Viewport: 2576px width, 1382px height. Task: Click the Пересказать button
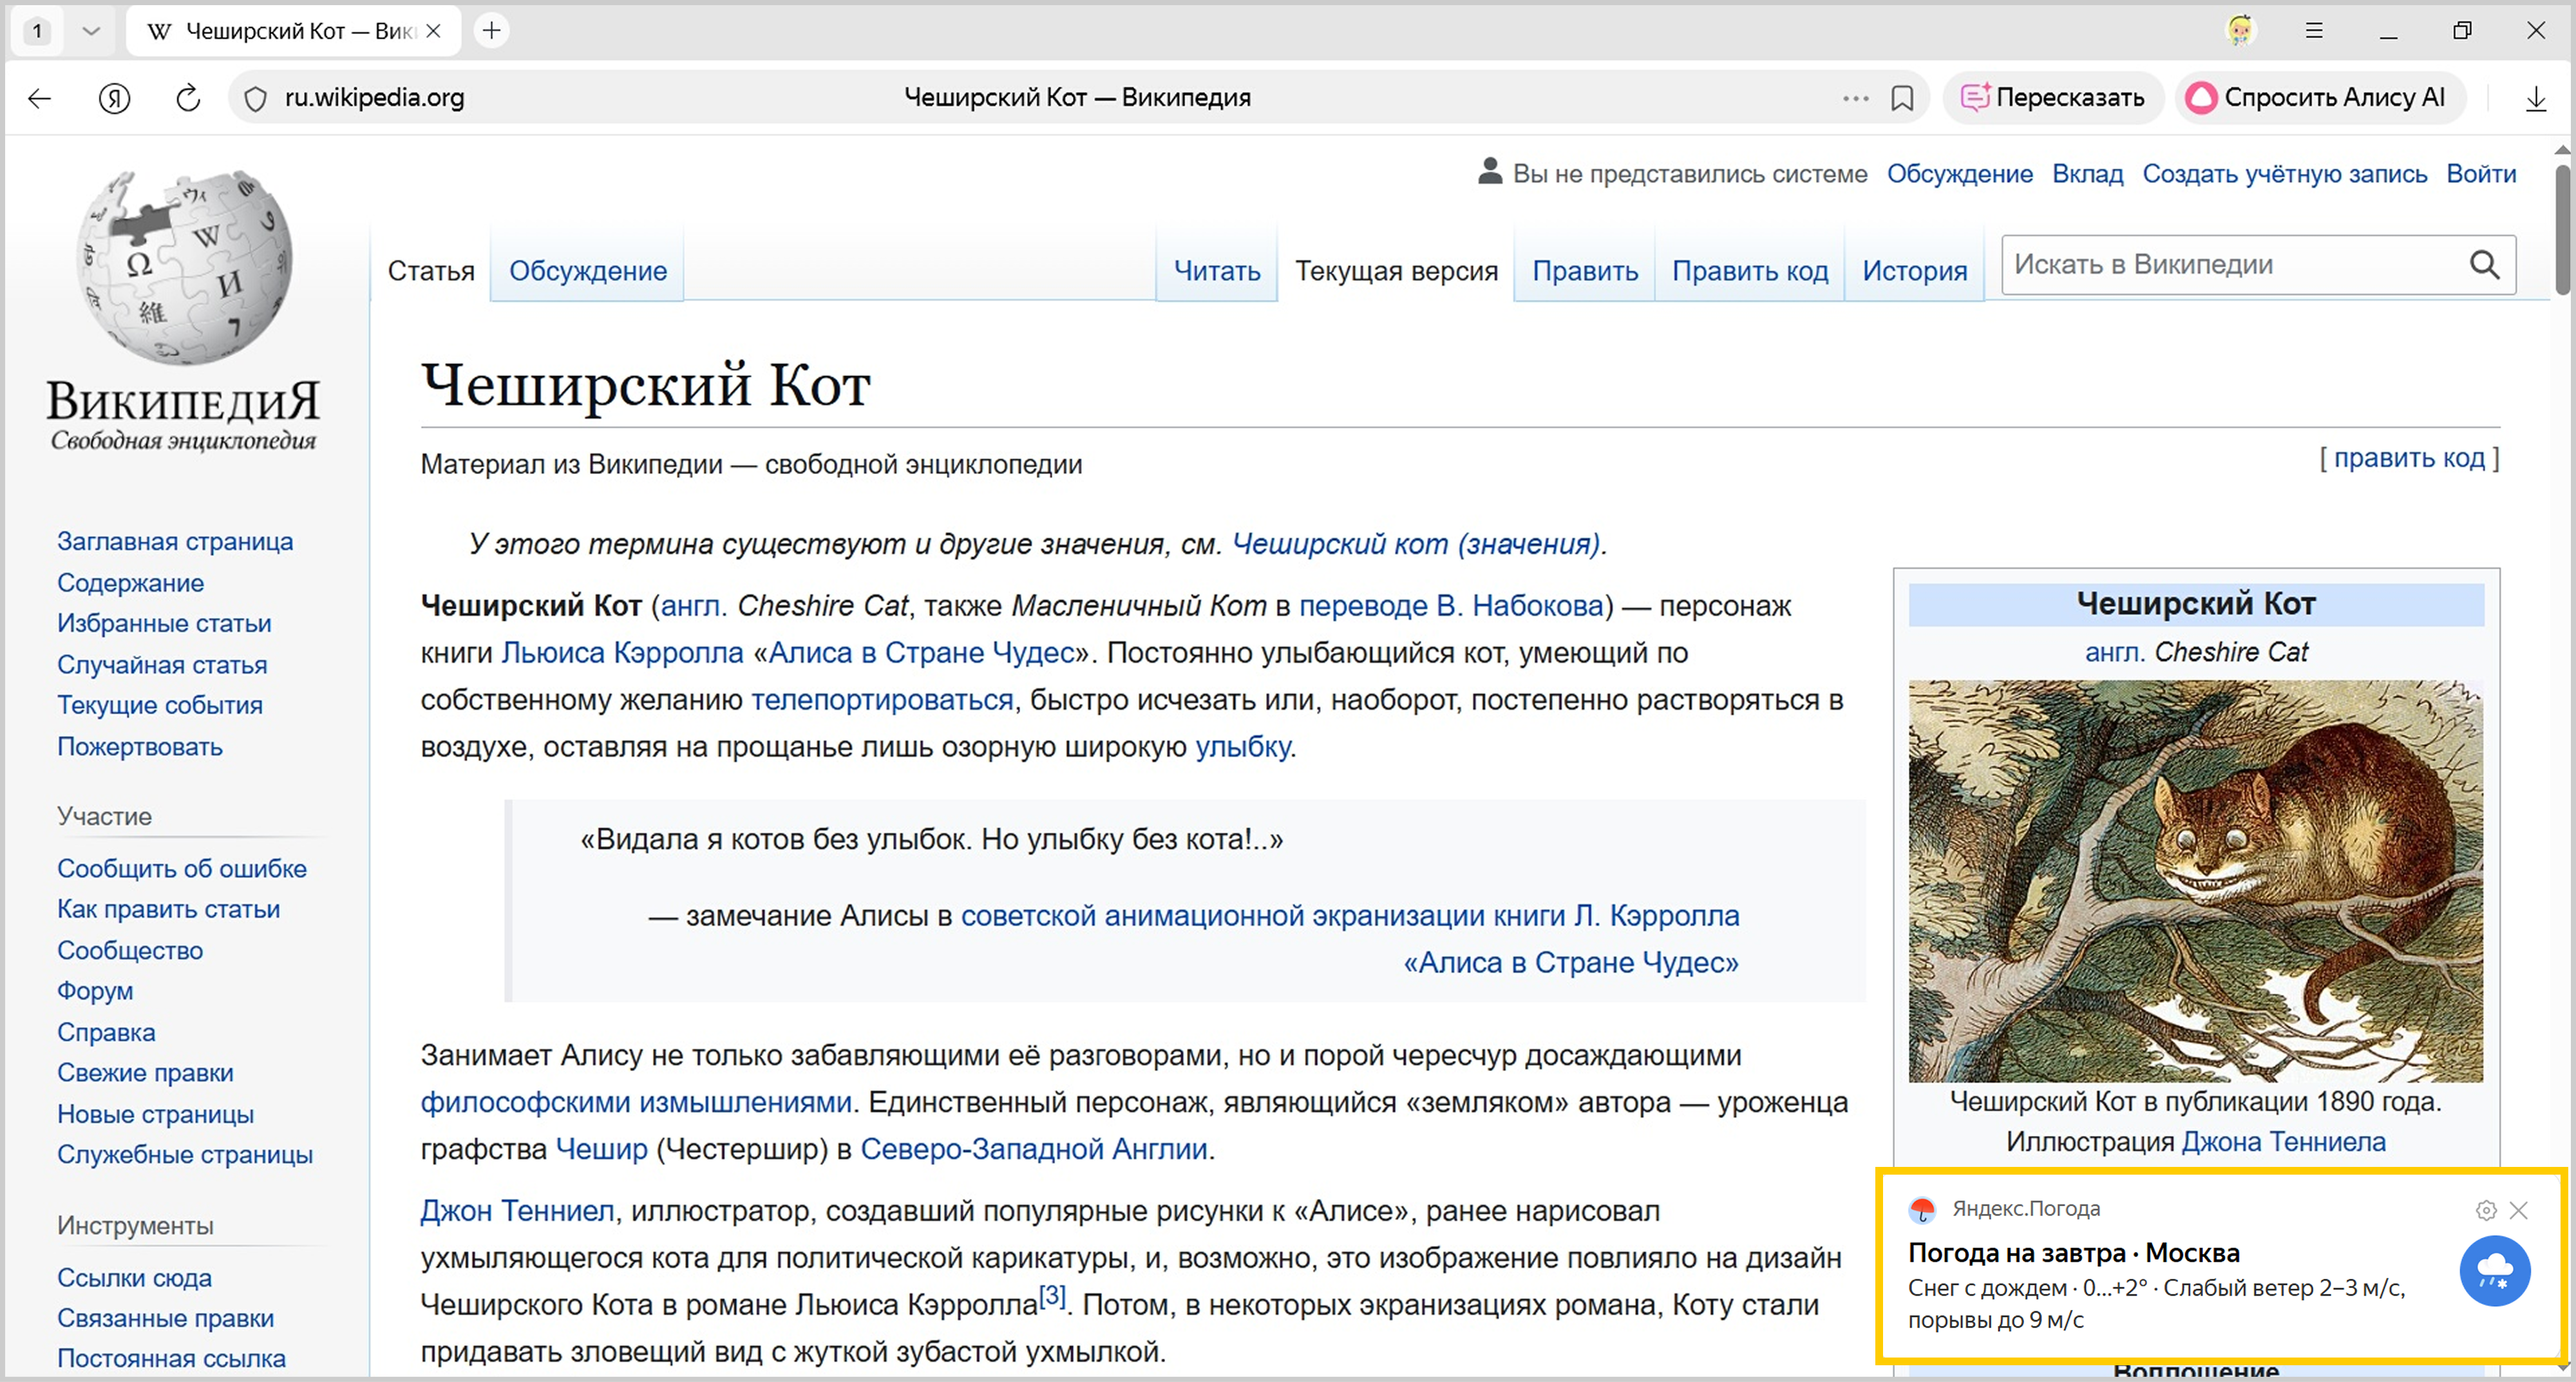click(x=2053, y=98)
